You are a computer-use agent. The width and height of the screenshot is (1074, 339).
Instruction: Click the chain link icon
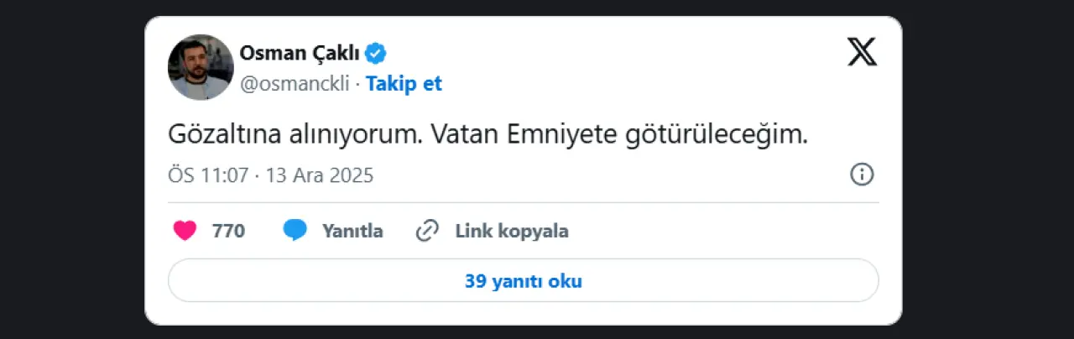coord(428,231)
